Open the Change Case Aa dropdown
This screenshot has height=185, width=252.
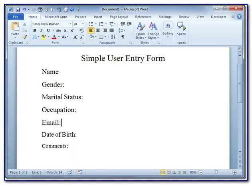pos(65,37)
